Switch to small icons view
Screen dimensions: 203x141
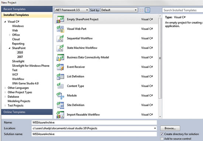coord(142,10)
